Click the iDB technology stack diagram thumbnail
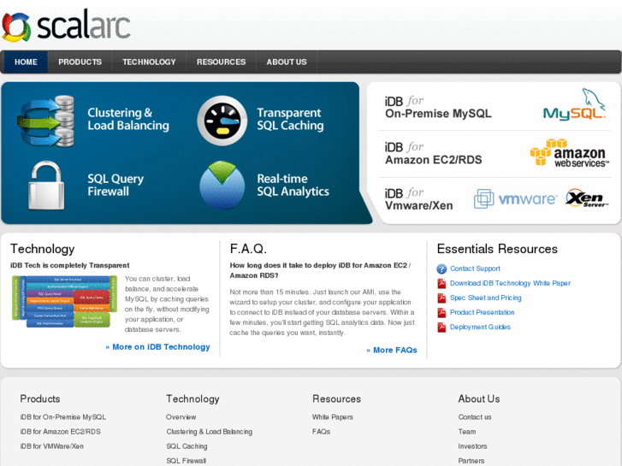This screenshot has width=622, height=466. point(64,302)
